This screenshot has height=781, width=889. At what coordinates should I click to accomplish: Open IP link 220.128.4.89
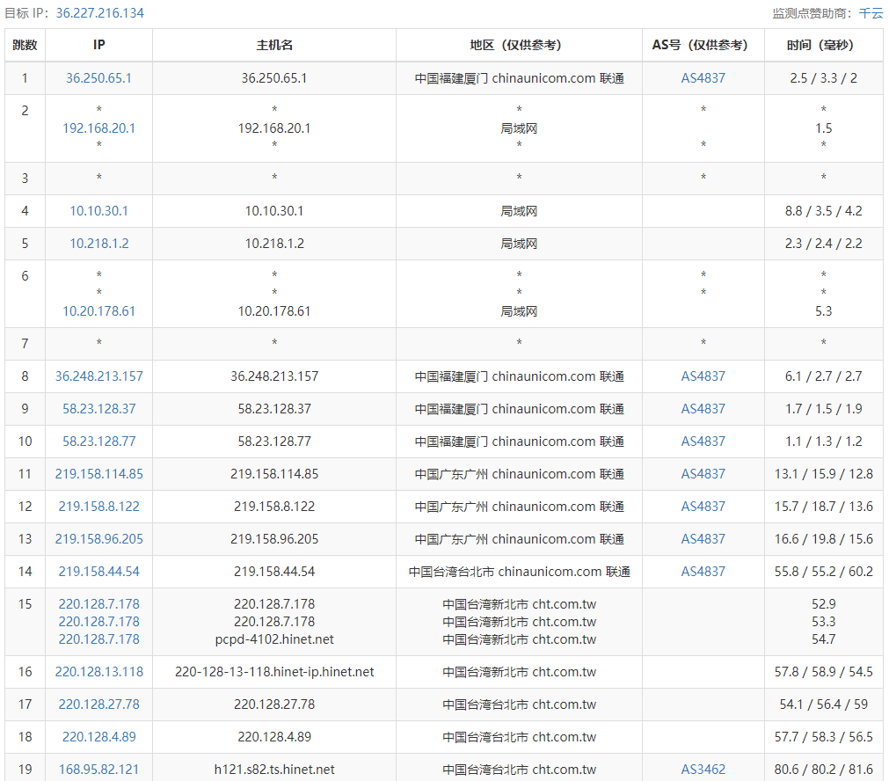pos(98,737)
